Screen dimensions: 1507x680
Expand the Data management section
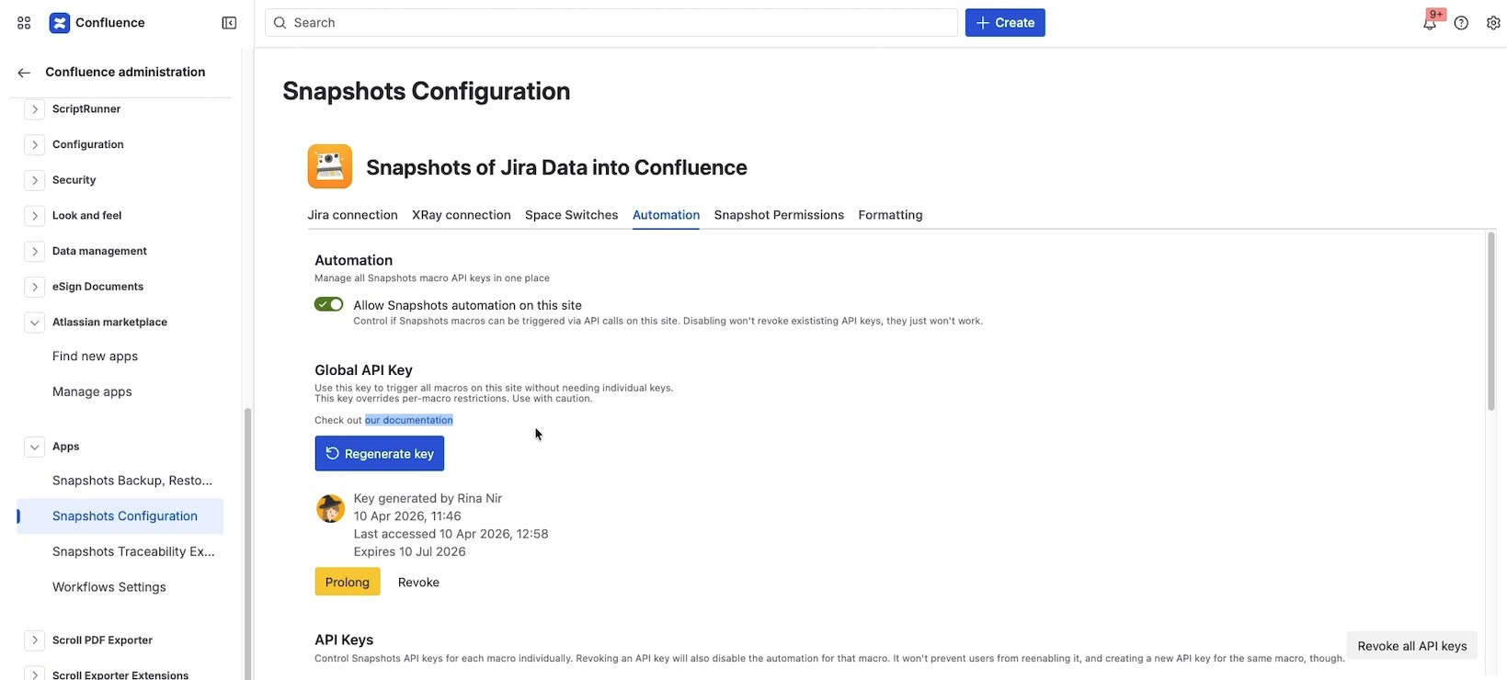click(x=34, y=252)
